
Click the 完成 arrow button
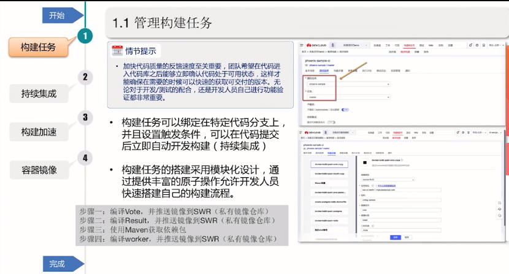63,264
